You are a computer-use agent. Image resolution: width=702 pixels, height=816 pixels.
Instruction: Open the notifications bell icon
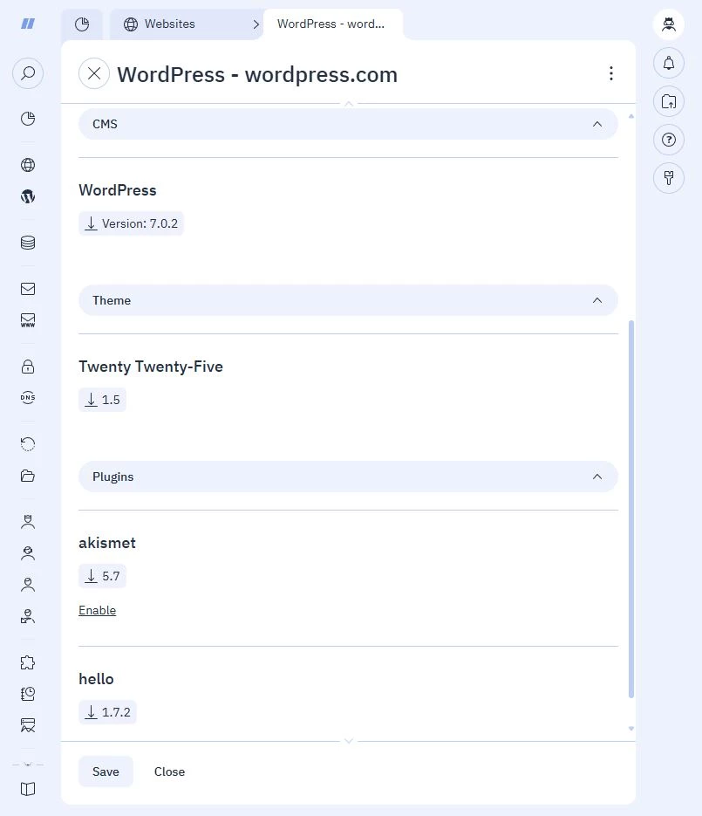(x=669, y=63)
